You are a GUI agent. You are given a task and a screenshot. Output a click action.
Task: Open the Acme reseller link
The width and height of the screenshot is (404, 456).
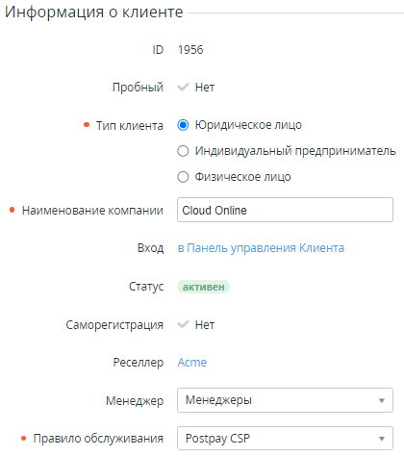(x=192, y=363)
